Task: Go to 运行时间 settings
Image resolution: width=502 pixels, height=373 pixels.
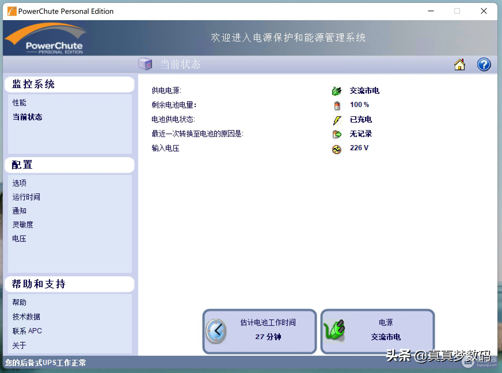Action: tap(26, 197)
